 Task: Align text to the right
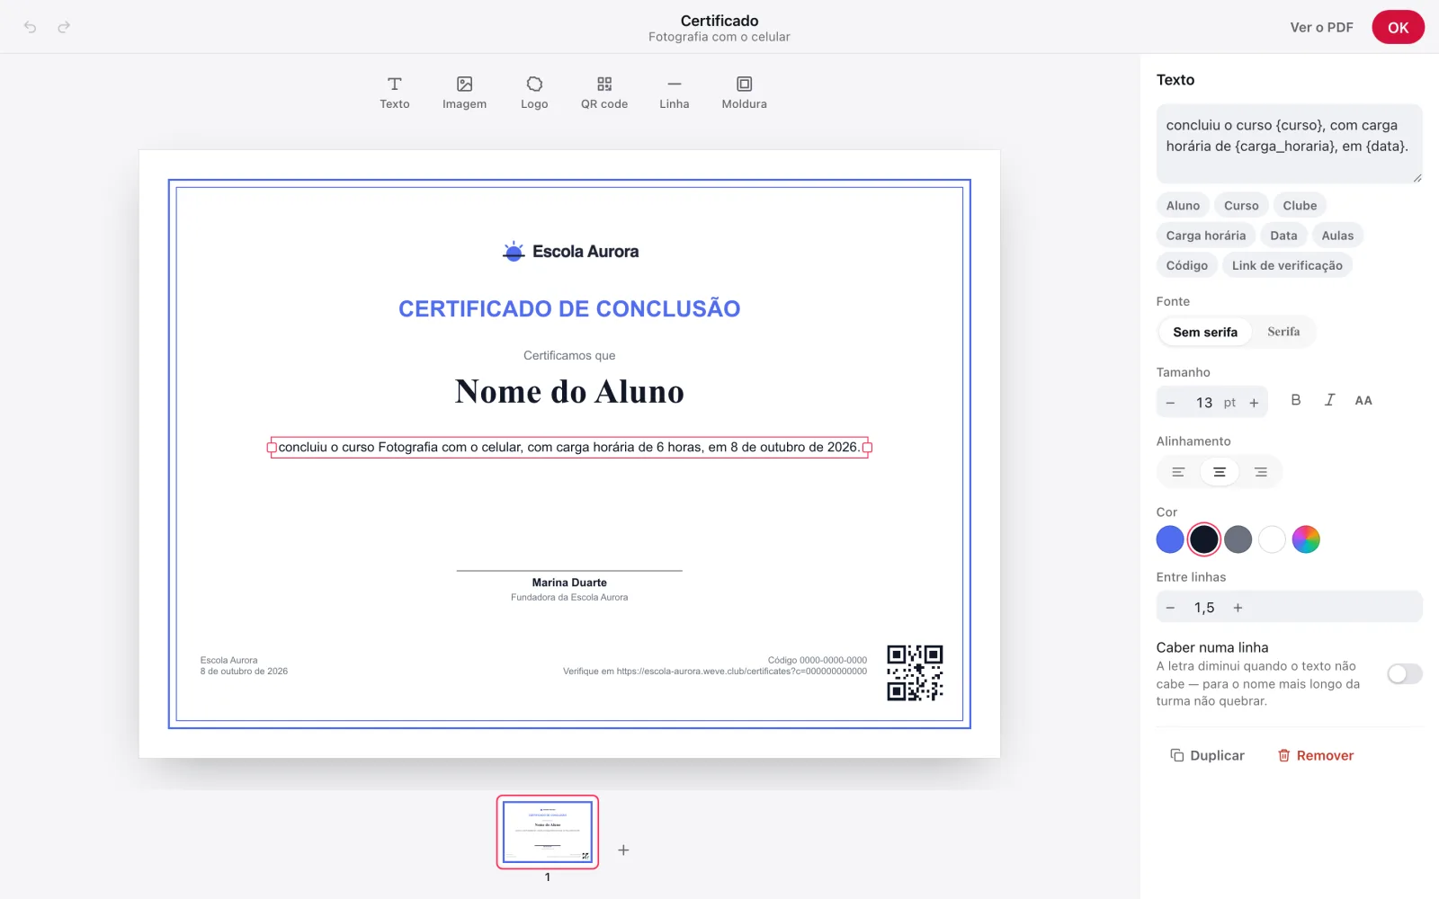(1261, 472)
